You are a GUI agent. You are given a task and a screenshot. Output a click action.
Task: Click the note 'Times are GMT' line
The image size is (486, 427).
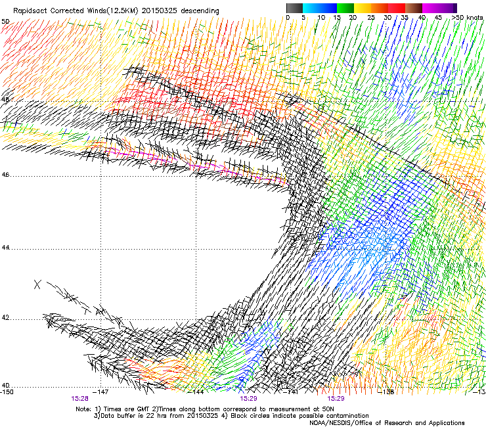tap(205, 409)
